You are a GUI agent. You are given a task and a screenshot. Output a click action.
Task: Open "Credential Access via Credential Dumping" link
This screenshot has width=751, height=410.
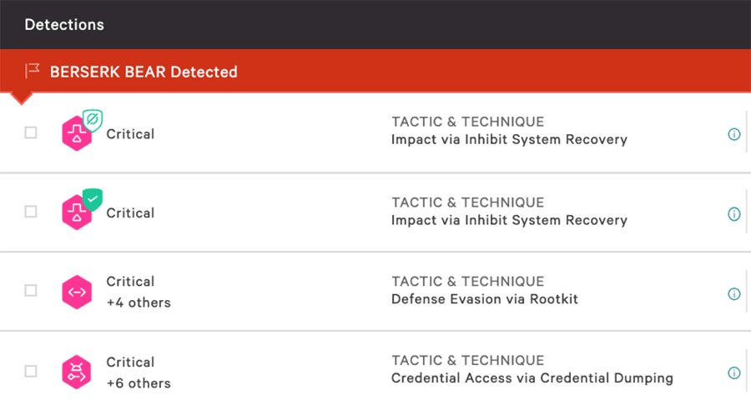click(x=532, y=378)
